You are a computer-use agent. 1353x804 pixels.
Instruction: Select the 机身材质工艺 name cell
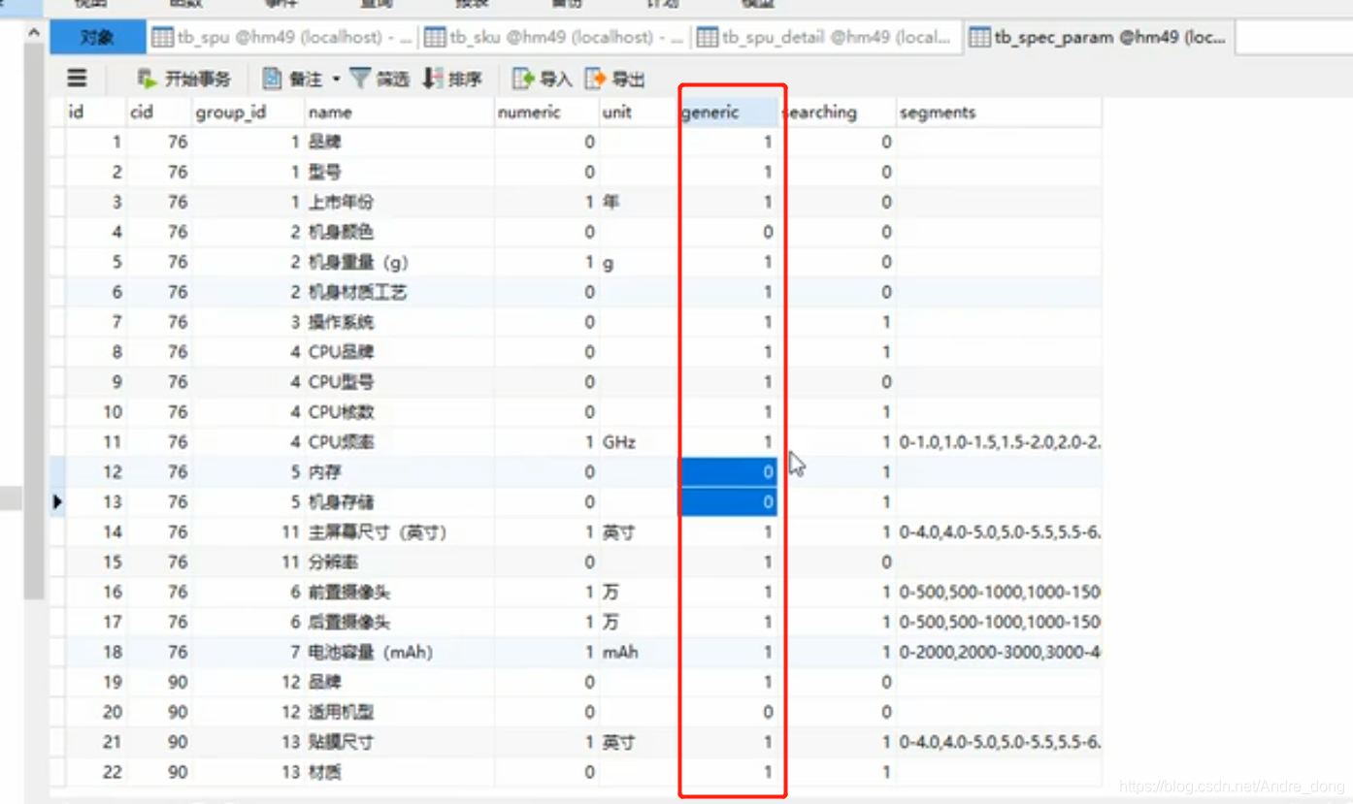[399, 292]
